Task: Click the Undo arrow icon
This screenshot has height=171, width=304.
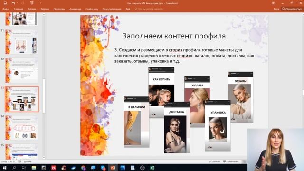Action: pos(13,3)
